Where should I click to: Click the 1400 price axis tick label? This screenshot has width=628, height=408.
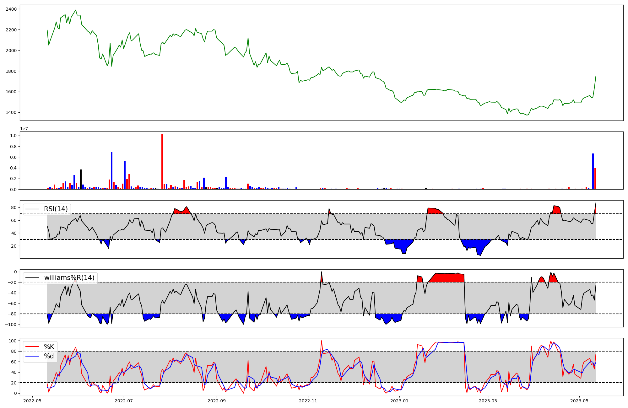pos(11,112)
